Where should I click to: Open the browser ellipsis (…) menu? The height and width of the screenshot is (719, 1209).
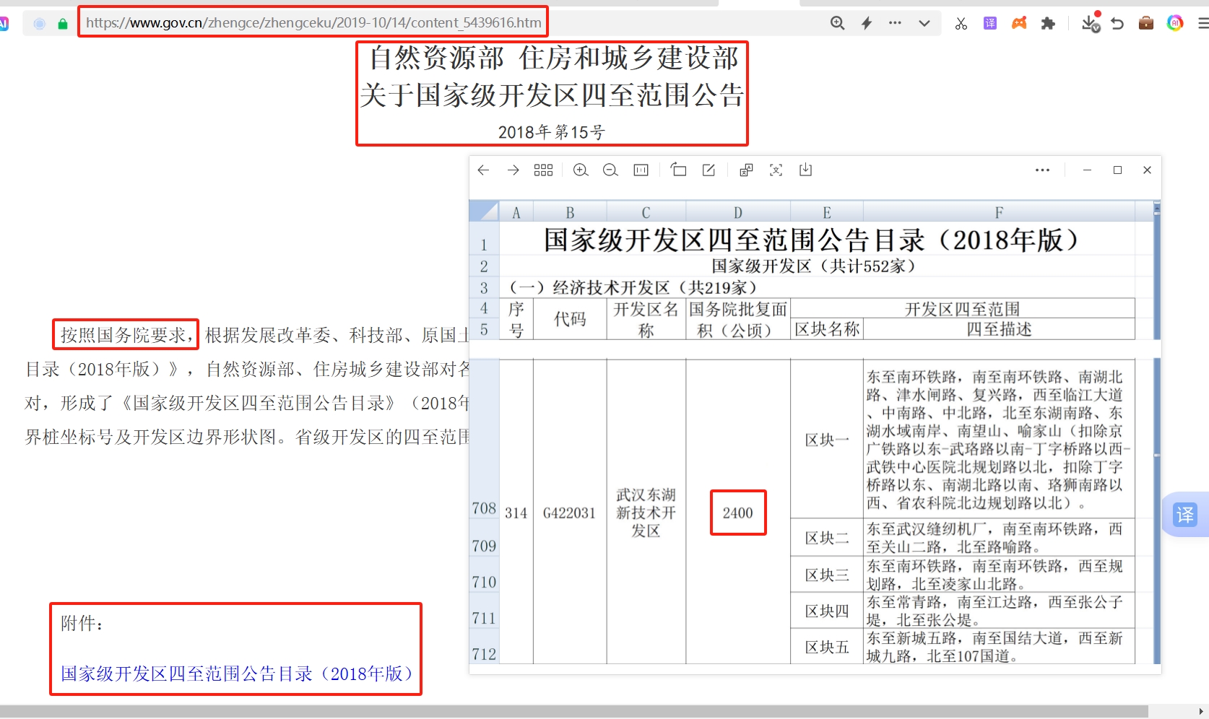point(895,22)
